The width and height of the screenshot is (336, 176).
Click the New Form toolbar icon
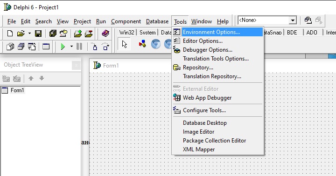[x=46, y=47]
